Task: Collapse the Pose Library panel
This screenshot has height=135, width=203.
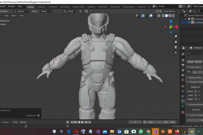Action: [x=187, y=67]
